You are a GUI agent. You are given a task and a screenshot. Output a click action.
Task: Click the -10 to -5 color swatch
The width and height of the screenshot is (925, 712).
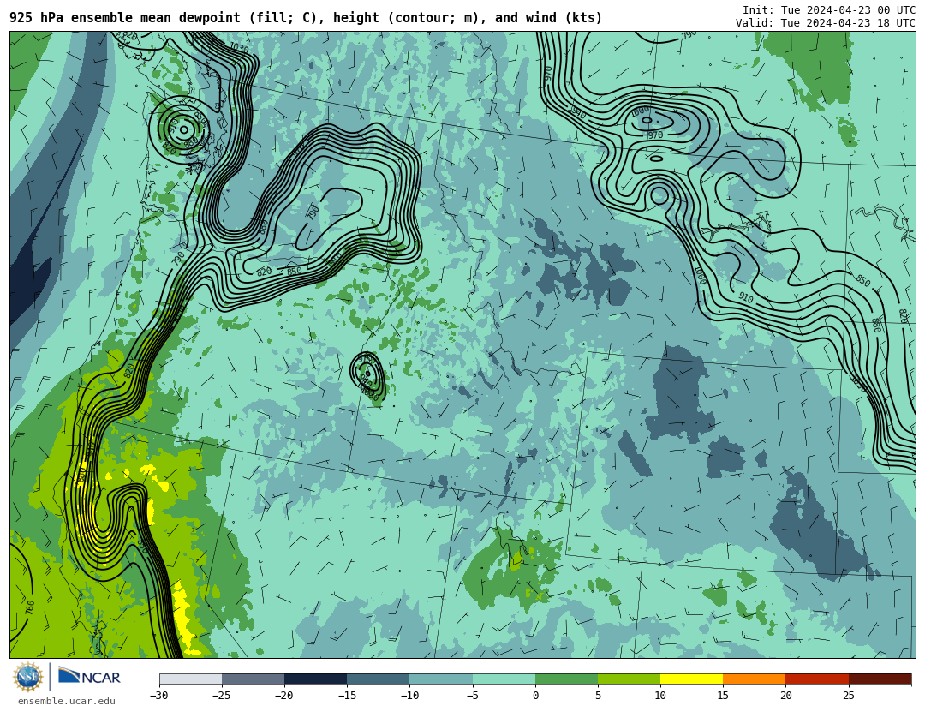tap(441, 679)
